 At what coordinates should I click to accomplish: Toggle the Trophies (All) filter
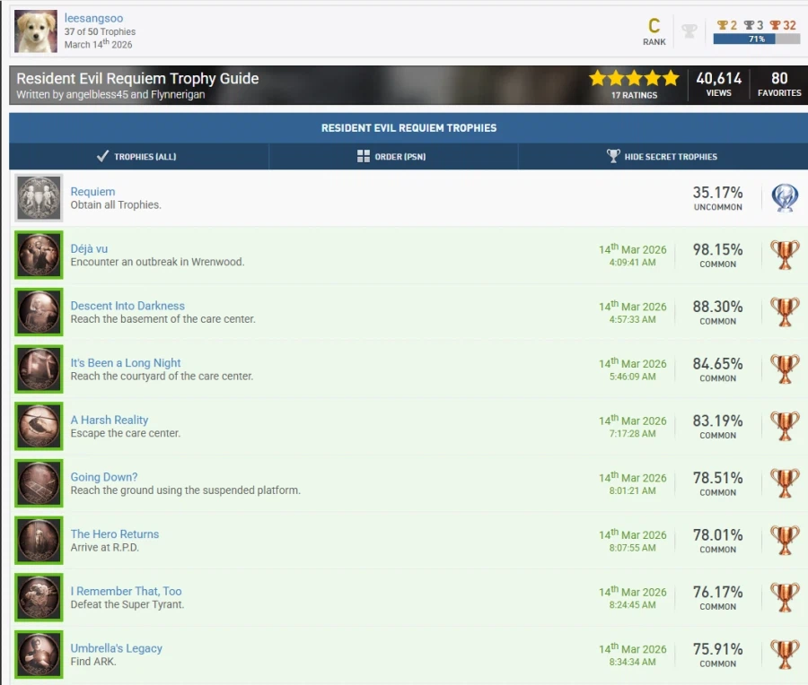pyautogui.click(x=137, y=157)
